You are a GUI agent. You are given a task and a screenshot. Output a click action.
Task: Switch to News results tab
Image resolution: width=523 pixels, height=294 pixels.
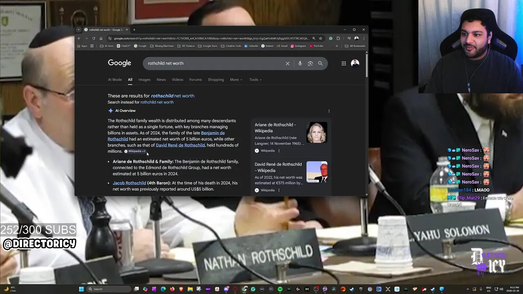tap(161, 80)
